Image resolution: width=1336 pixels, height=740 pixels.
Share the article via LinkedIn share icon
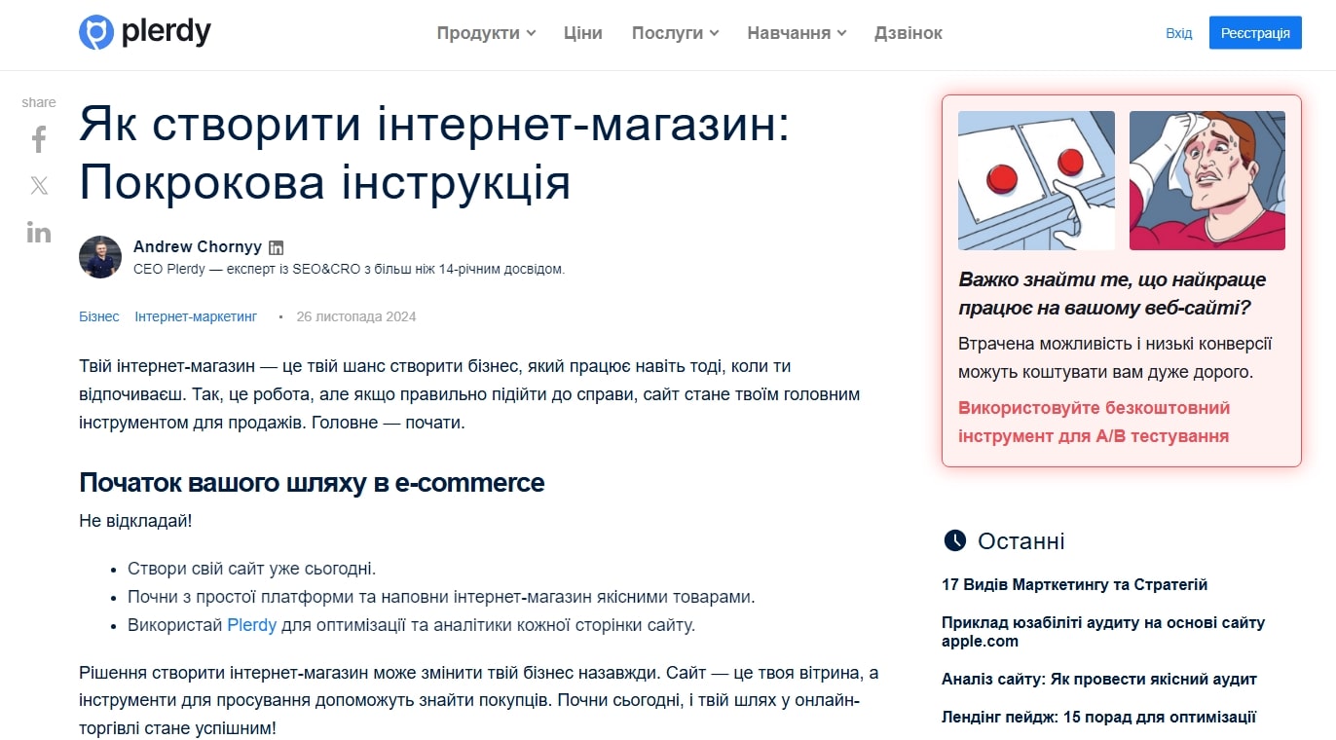pos(38,232)
